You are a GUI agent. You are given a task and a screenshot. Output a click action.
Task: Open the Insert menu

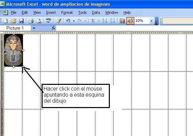pyautogui.click(x=51, y=12)
